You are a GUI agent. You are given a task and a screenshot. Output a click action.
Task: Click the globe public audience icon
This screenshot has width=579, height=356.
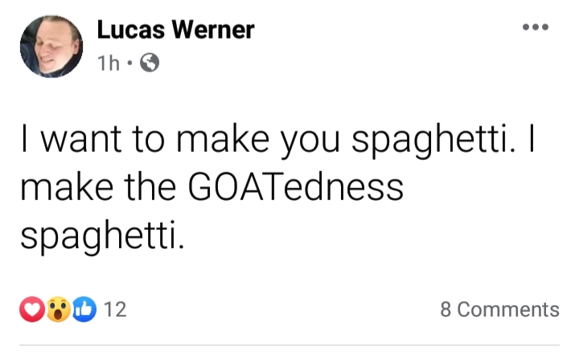(150, 63)
